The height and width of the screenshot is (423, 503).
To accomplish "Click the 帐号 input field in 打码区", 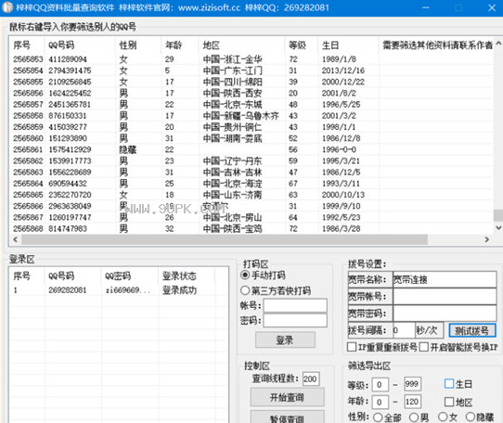I will (x=295, y=305).
